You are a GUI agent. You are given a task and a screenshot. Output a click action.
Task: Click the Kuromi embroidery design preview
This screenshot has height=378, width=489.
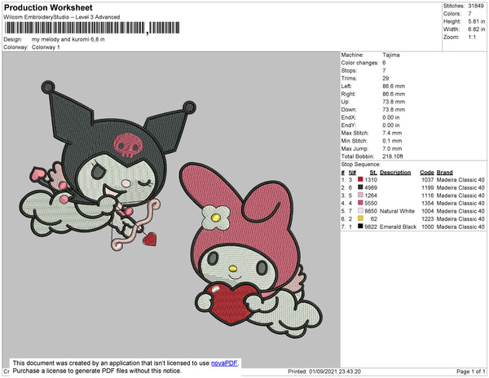click(x=108, y=167)
